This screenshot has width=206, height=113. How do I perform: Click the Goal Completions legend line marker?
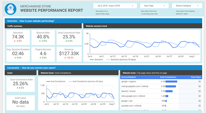point(48,82)
